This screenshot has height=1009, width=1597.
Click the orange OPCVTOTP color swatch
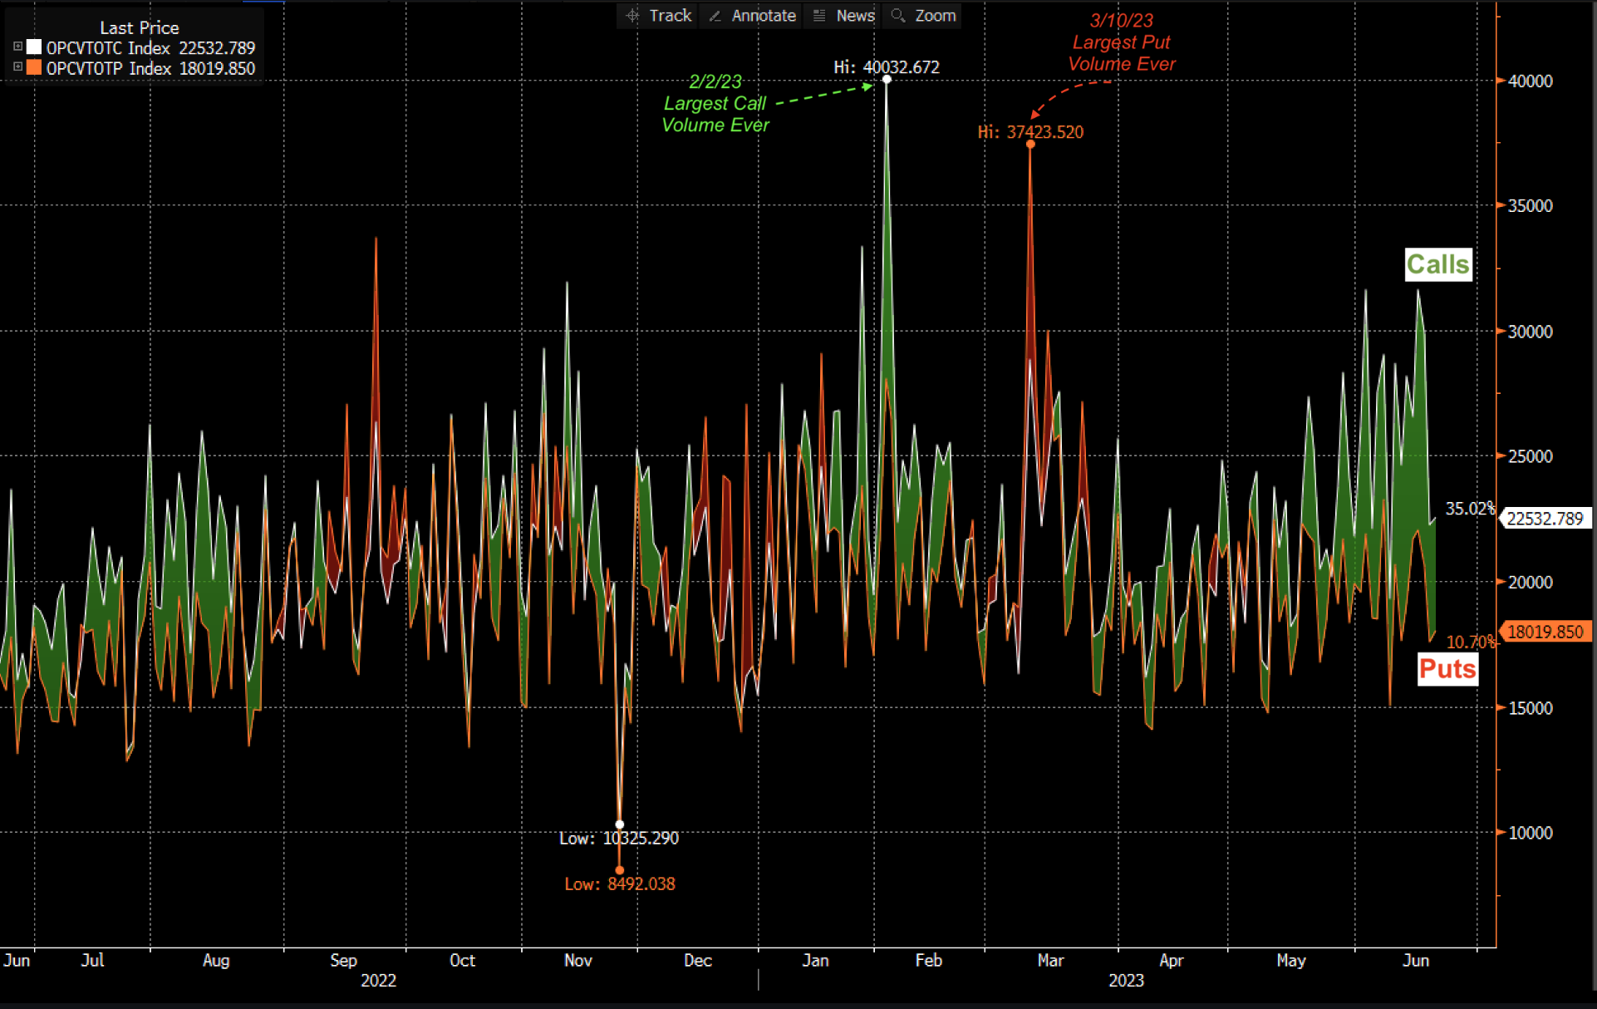[x=34, y=68]
